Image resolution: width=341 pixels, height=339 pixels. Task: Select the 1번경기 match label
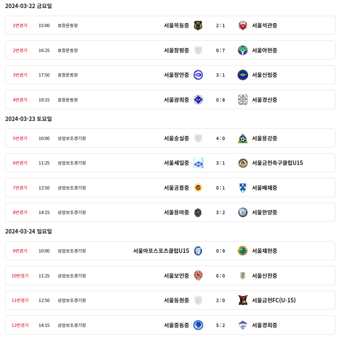tap(20, 25)
